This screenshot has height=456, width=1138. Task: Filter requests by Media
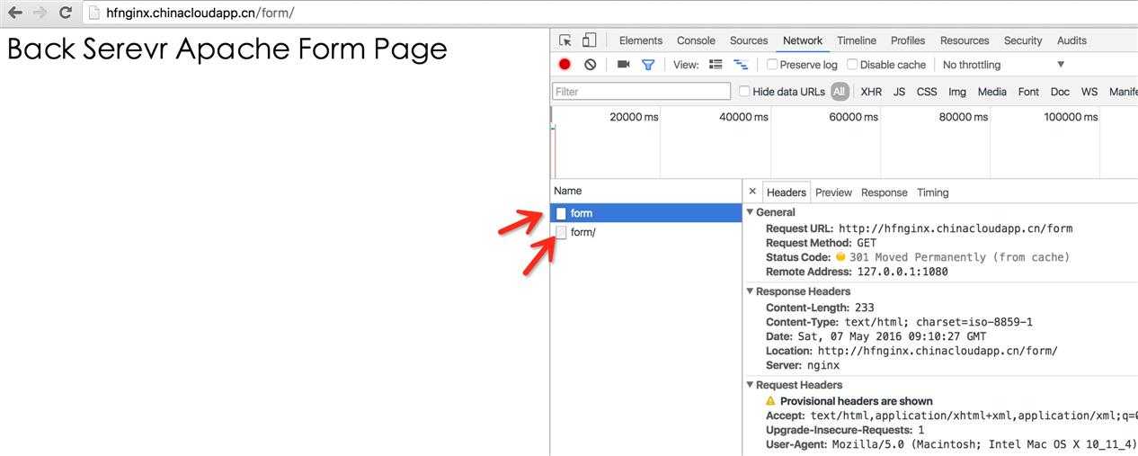[x=992, y=91]
